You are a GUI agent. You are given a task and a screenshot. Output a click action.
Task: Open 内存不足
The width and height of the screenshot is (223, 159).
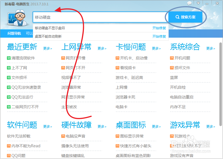[178, 107]
